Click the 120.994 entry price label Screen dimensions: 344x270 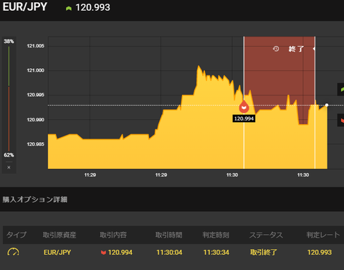tap(244, 118)
